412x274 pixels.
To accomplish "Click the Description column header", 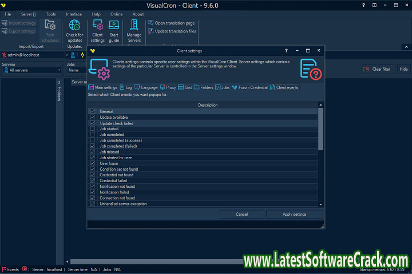I will 208,105.
